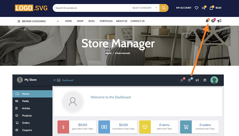Image resolution: width=239 pixels, height=136 pixels.
Task: Click notification bell in white navigation bar
Action: pos(207,21)
